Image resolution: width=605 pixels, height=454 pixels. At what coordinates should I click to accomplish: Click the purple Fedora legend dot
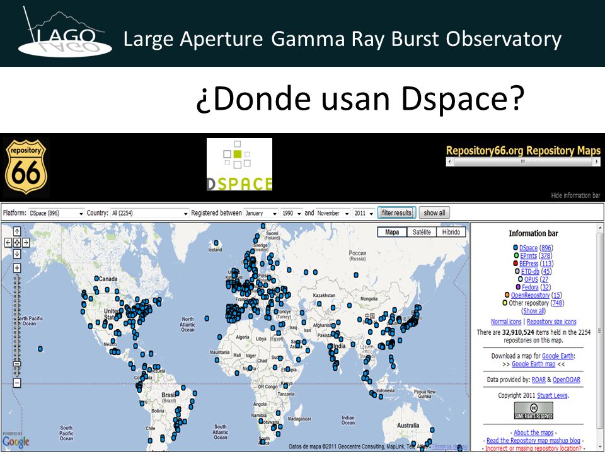[518, 287]
